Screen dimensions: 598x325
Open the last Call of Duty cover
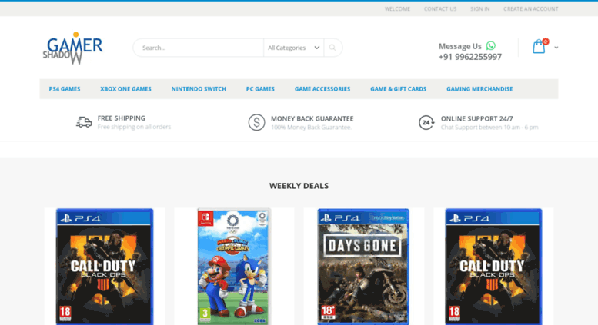click(x=493, y=267)
